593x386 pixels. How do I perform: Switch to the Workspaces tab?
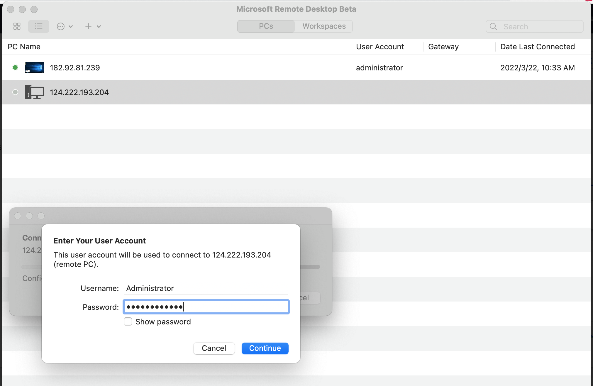pyautogui.click(x=324, y=26)
